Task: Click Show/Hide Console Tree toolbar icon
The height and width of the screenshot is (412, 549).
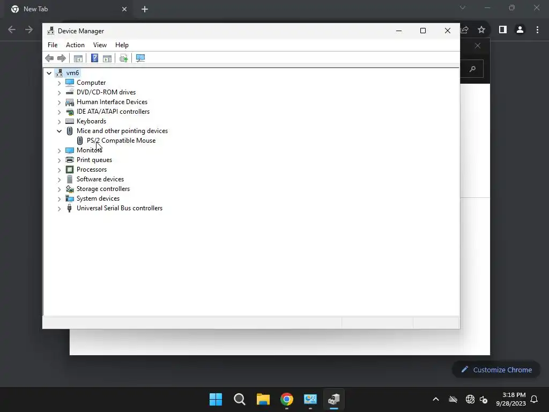Action: [78, 58]
